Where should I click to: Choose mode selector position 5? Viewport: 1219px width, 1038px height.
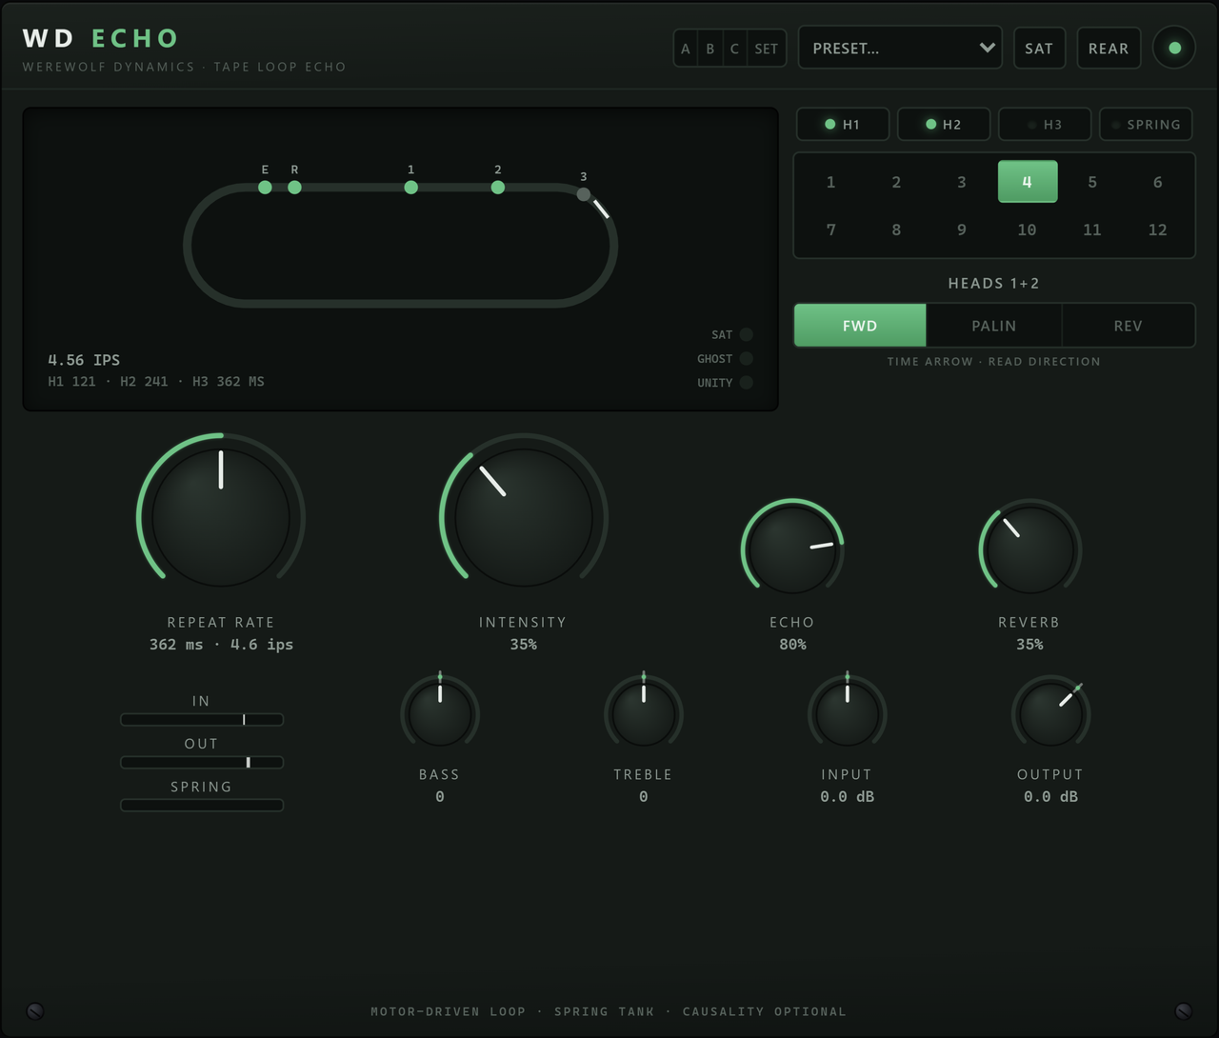tap(1092, 182)
